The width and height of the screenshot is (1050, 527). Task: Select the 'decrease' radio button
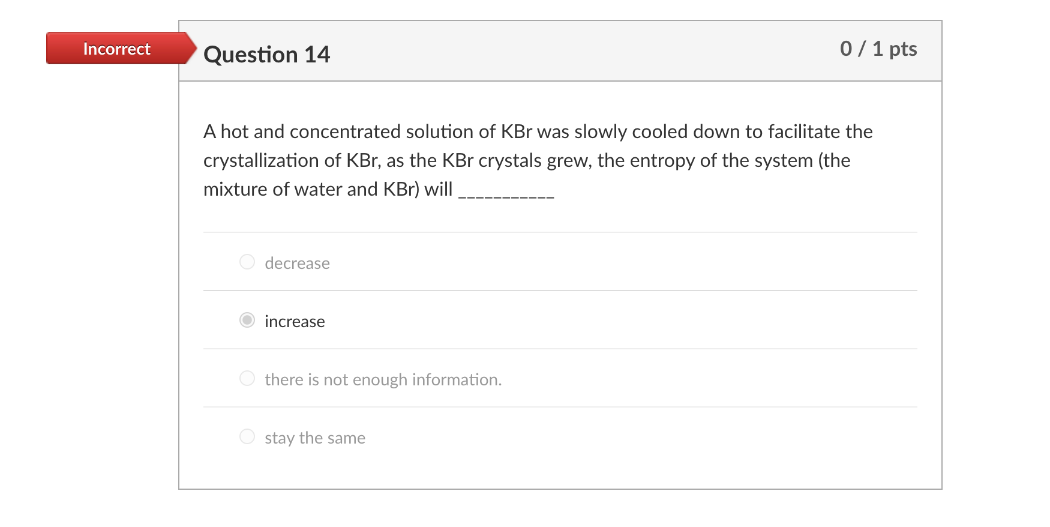click(247, 262)
